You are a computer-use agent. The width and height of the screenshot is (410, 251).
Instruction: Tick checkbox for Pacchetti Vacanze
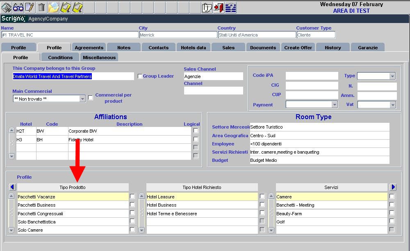pyautogui.click(x=132, y=196)
